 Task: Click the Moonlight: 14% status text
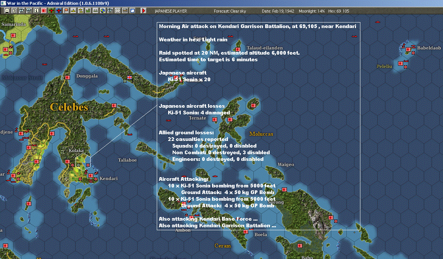pyautogui.click(x=312, y=11)
